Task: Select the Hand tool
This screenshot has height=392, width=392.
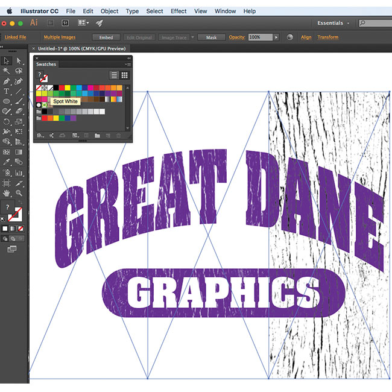Action: (x=6, y=193)
